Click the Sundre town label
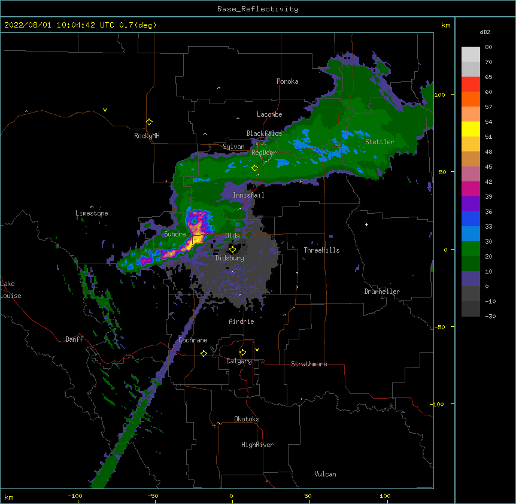This screenshot has height=504, width=516. (175, 234)
